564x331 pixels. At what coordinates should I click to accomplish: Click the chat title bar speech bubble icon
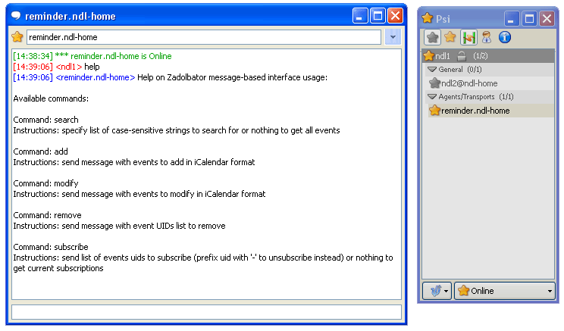(x=16, y=15)
